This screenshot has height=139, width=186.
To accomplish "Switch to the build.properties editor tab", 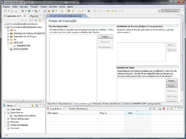I will (154, 104).
